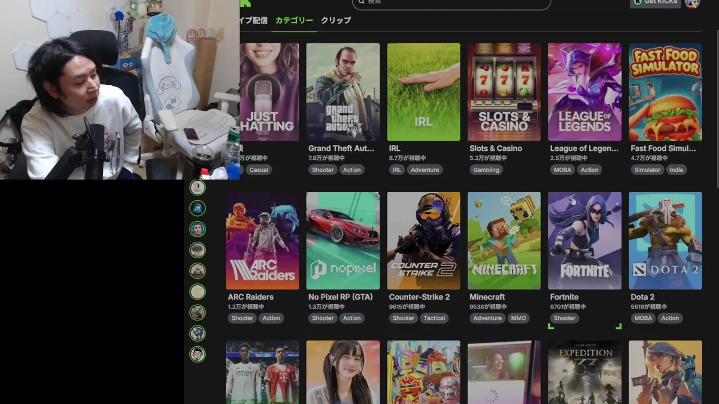Select the Shooter tag under ARC Raiders
Screen dimensions: 719x404
(x=242, y=318)
